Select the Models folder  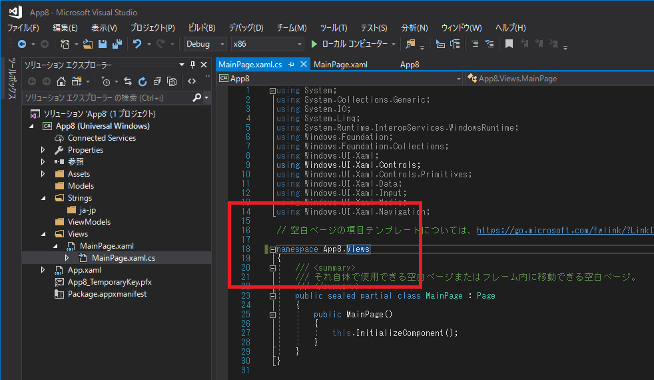[x=81, y=186]
